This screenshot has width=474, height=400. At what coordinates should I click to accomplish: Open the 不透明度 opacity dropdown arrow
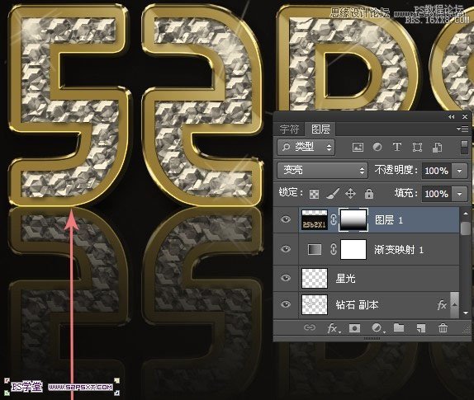460,171
